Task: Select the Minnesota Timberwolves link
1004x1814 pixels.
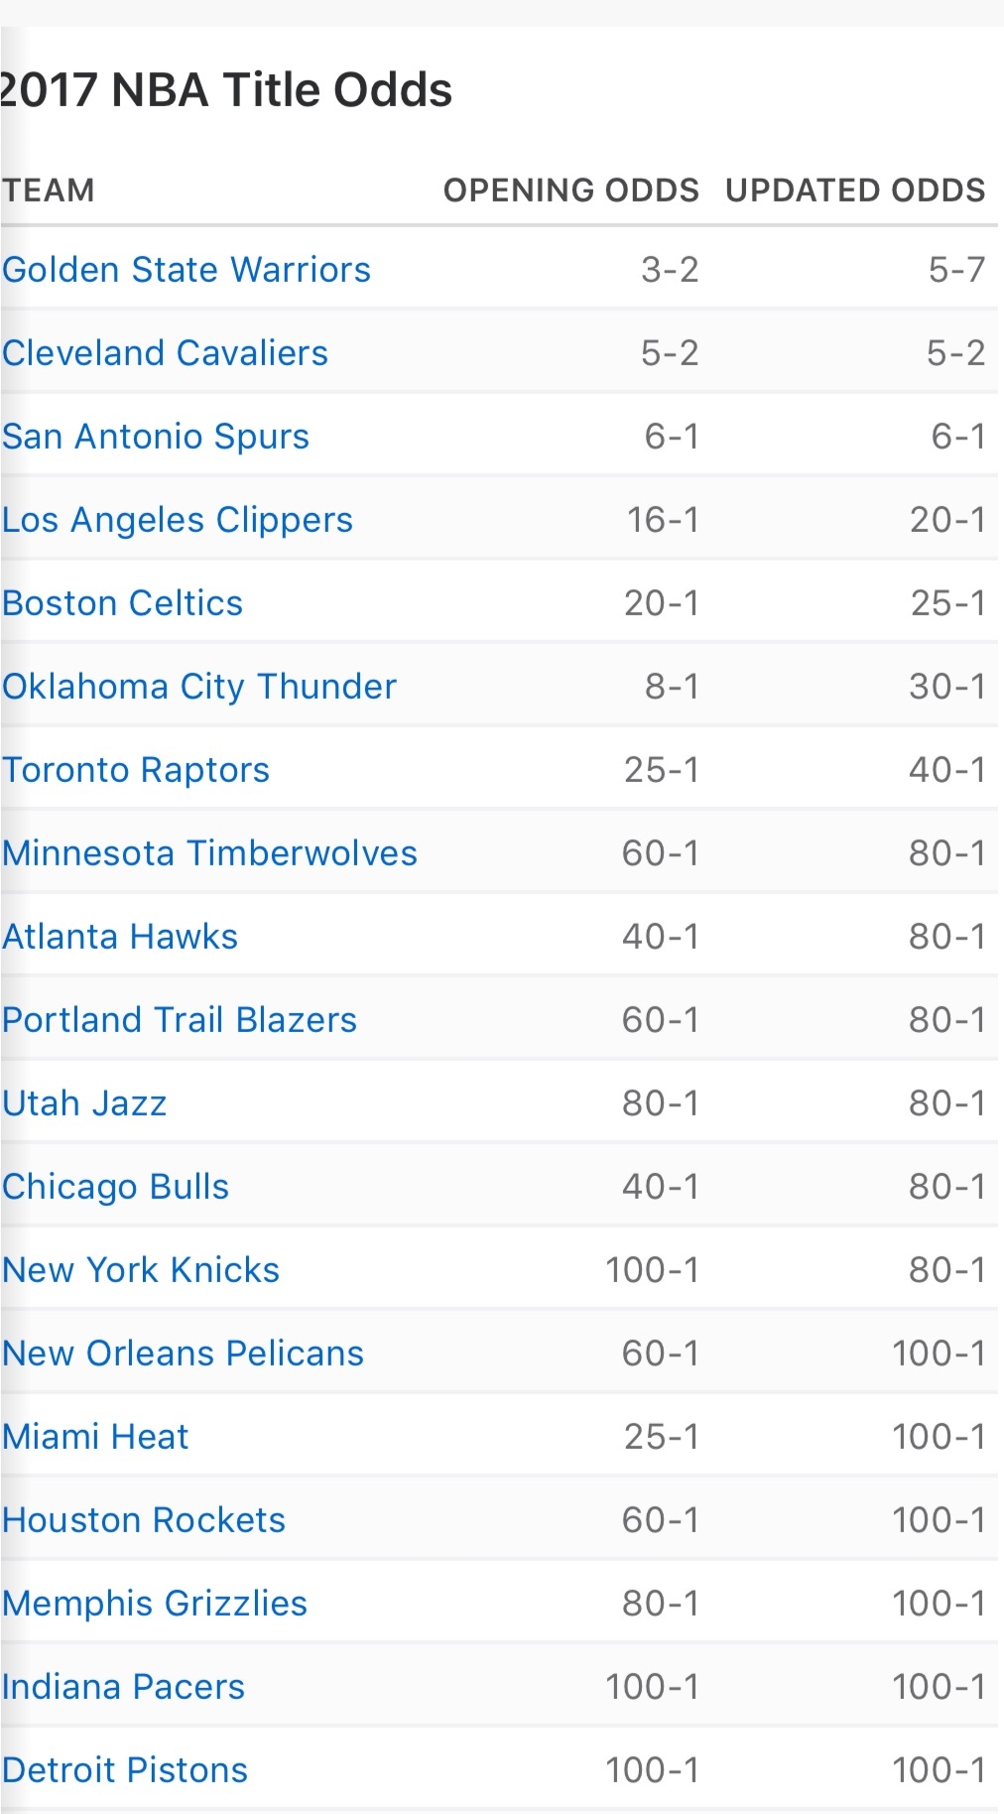Action: pyautogui.click(x=210, y=853)
